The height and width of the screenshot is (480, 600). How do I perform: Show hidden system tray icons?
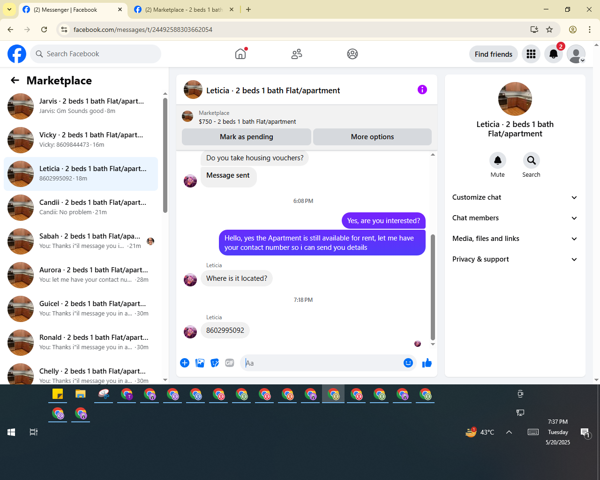point(509,432)
